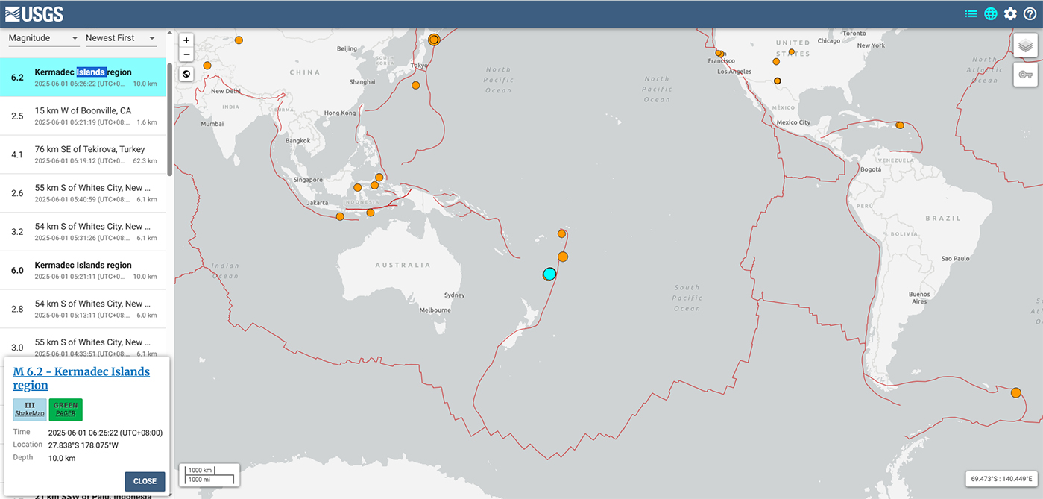
Task: Open the M 6.2 Kermadec Islands region link
Action: coord(81,378)
